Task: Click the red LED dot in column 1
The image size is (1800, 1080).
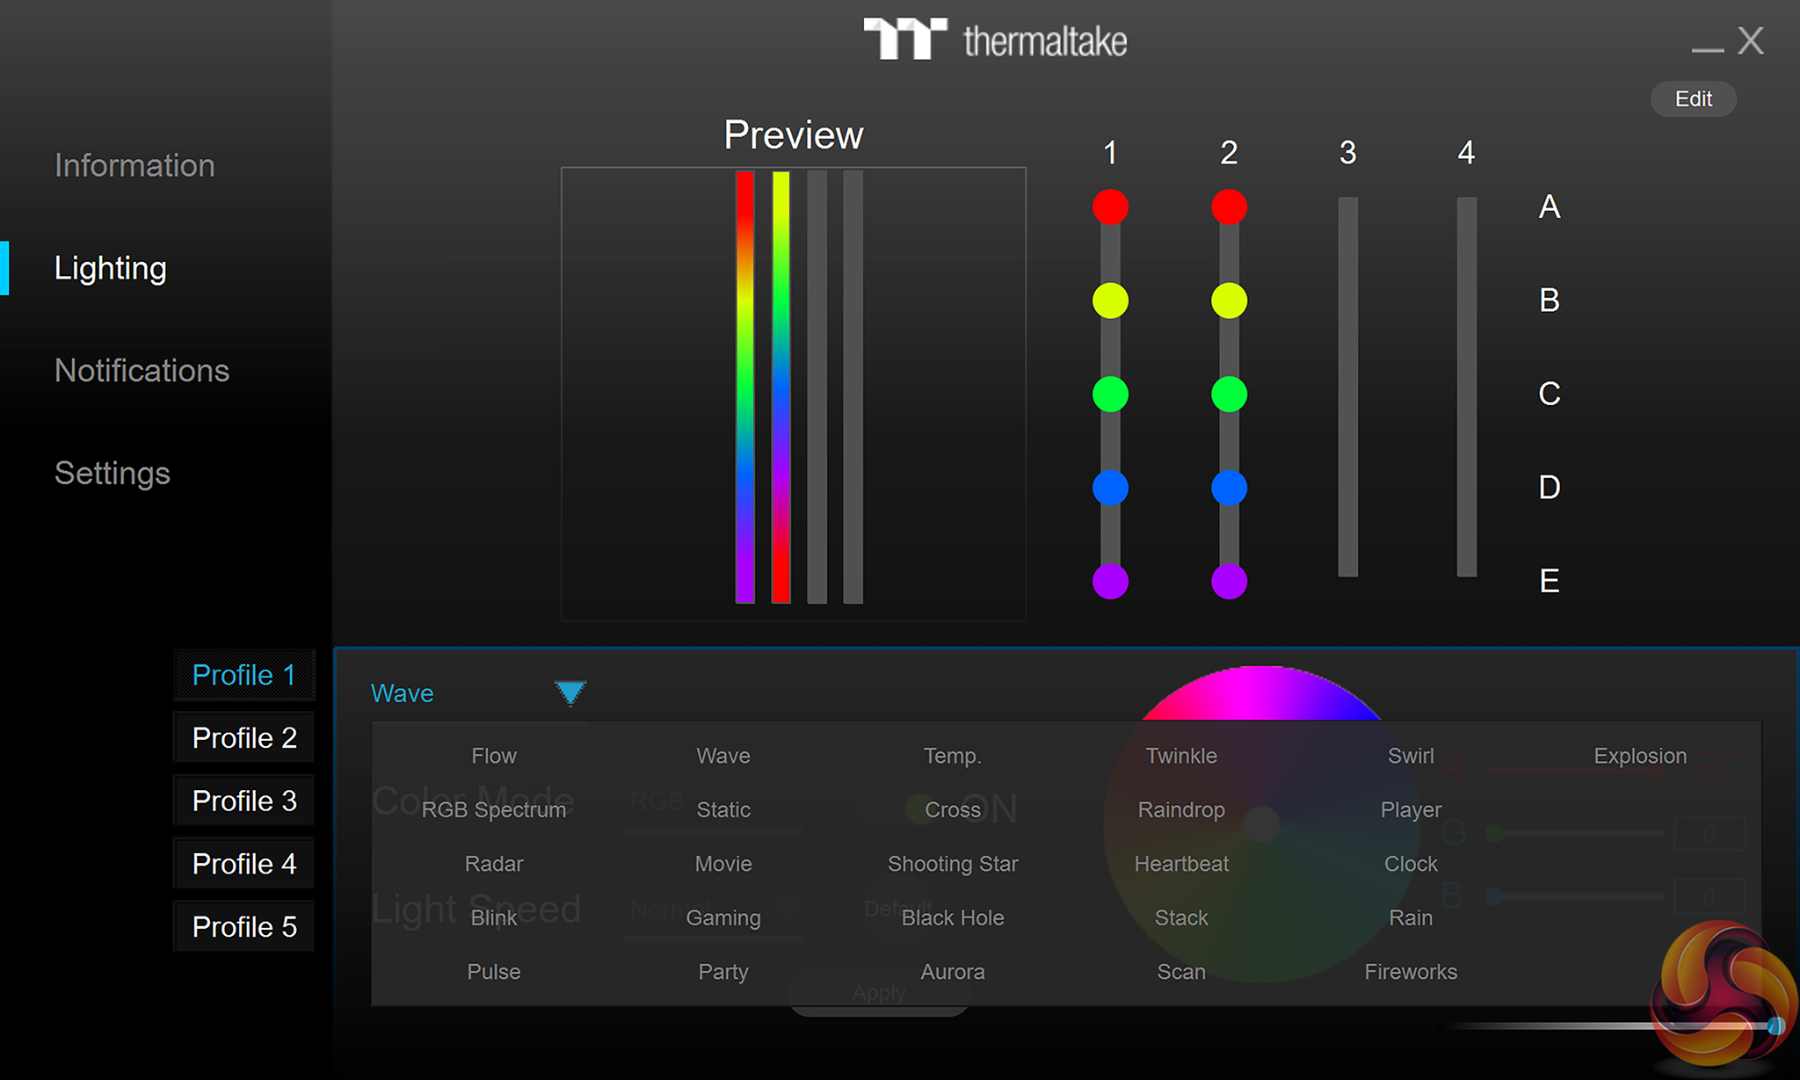Action: pyautogui.click(x=1110, y=207)
